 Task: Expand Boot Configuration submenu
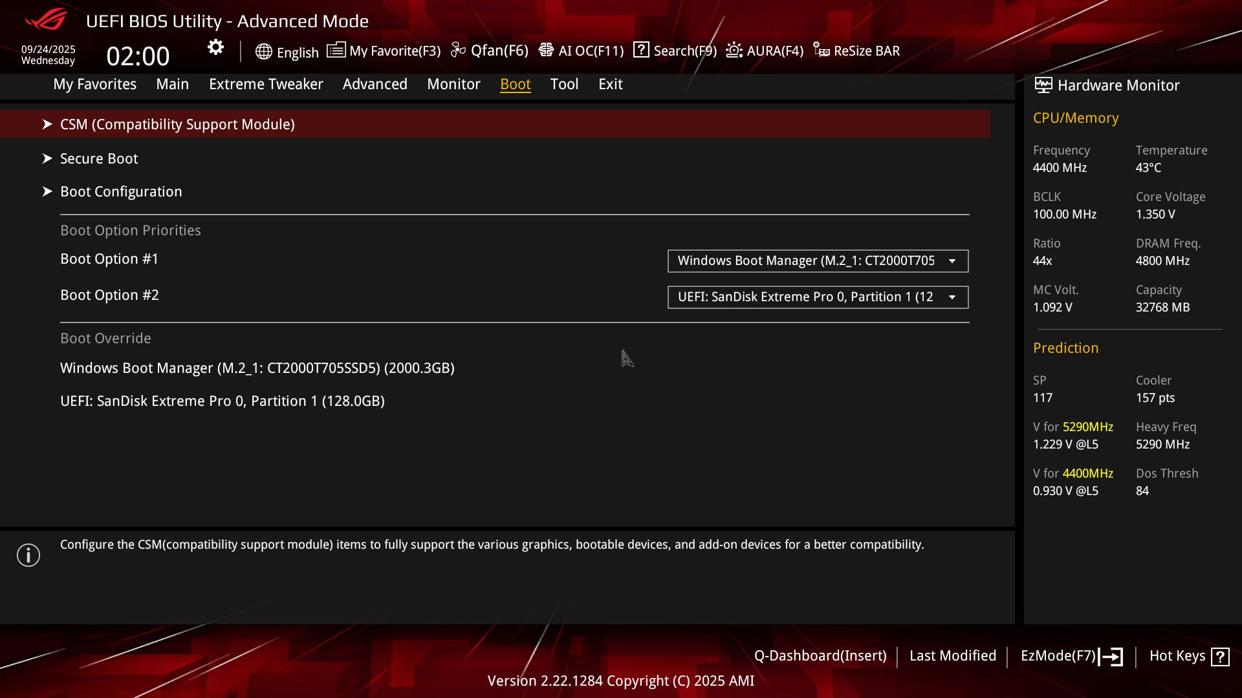(121, 191)
